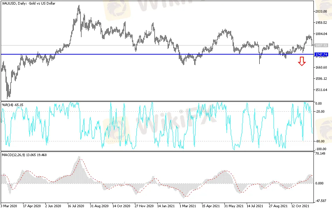This screenshot has width=332, height=210.
Task: Select the blue 1747.74 price tag
Action: point(321,55)
